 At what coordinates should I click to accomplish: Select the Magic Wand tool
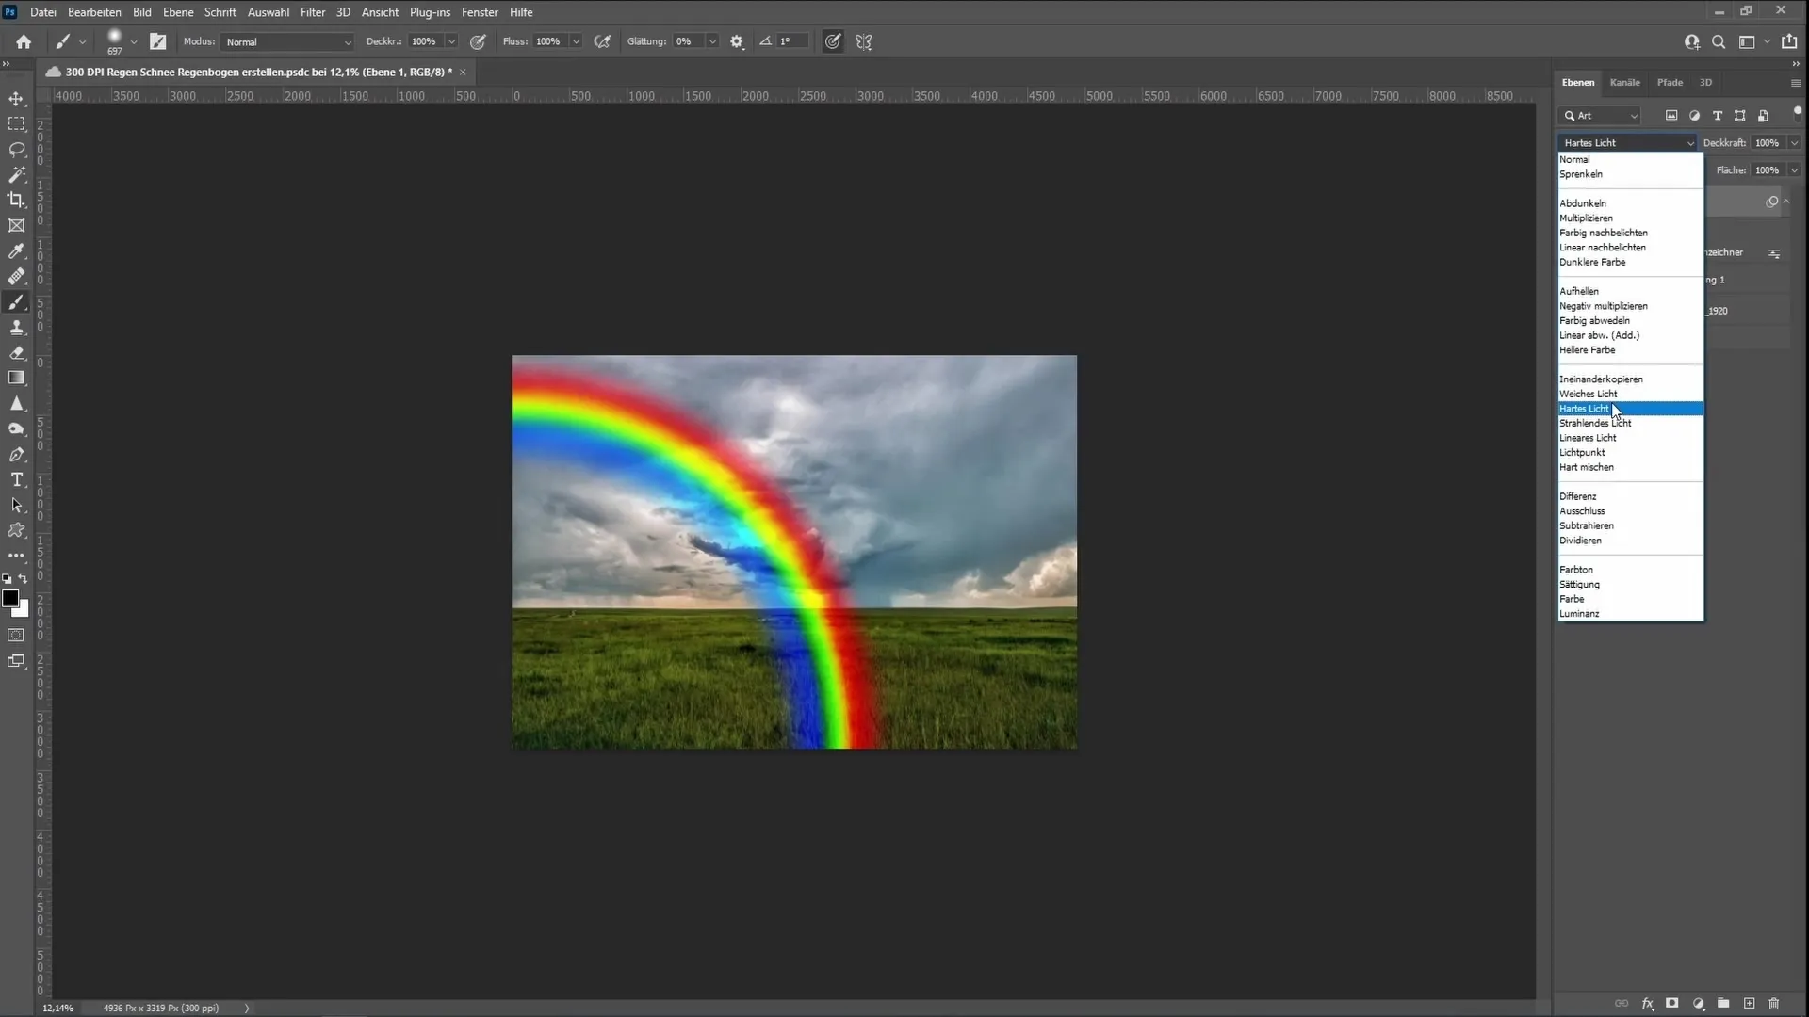(16, 175)
